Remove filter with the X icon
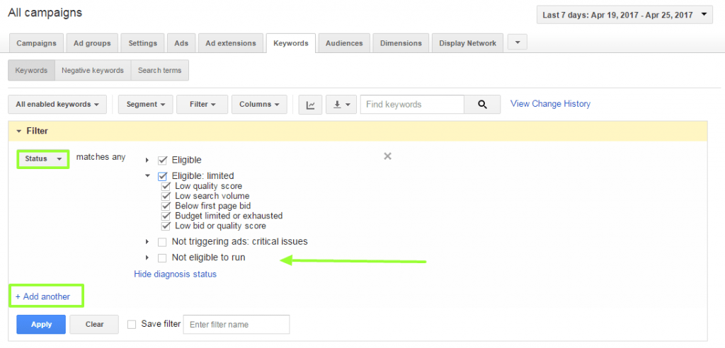The height and width of the screenshot is (348, 725). point(387,156)
